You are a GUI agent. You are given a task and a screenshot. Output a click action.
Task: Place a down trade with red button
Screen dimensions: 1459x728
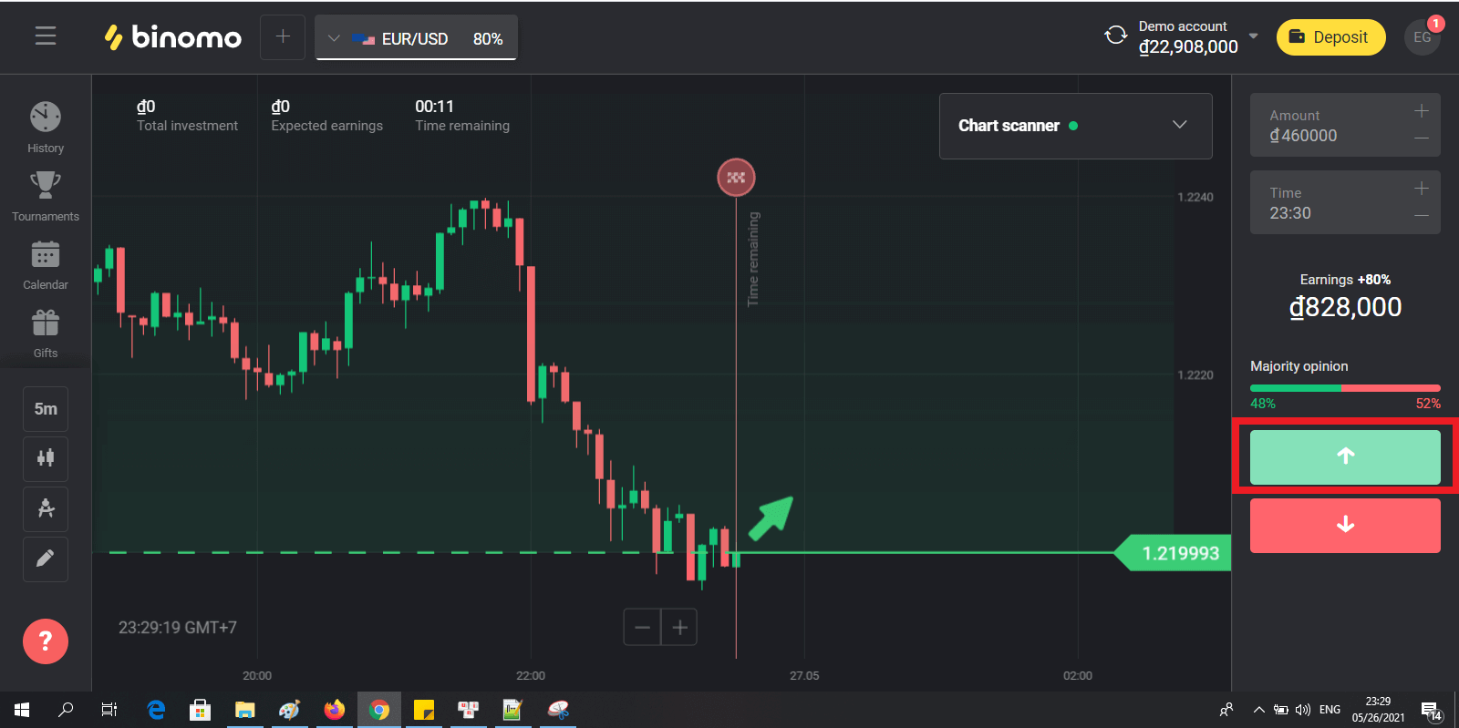tap(1345, 526)
